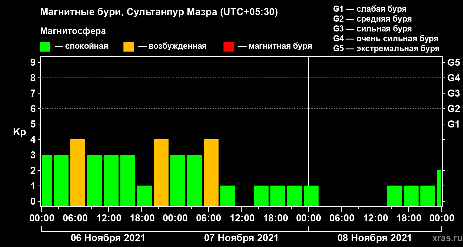Viewport: 463px width, 247px height.
Task: Click the narrow Kp 2 bar at chart's right edge
Action: coord(439,188)
